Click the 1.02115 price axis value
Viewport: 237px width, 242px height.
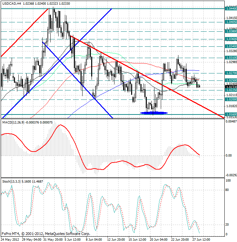[x=232, y=95]
